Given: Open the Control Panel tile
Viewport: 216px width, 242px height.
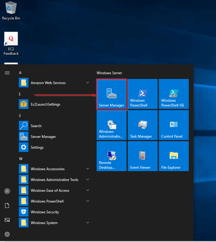Looking at the screenshot, I should (x=174, y=125).
